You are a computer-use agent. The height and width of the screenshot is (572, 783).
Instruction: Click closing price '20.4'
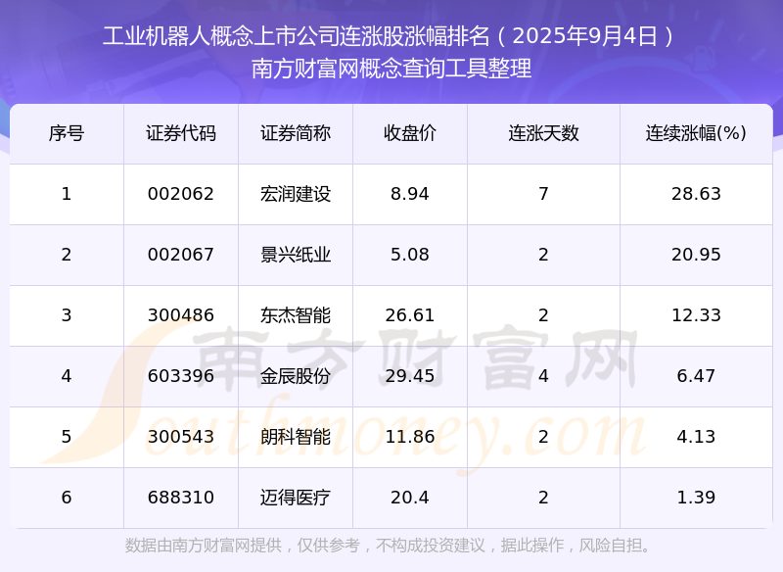coord(409,498)
